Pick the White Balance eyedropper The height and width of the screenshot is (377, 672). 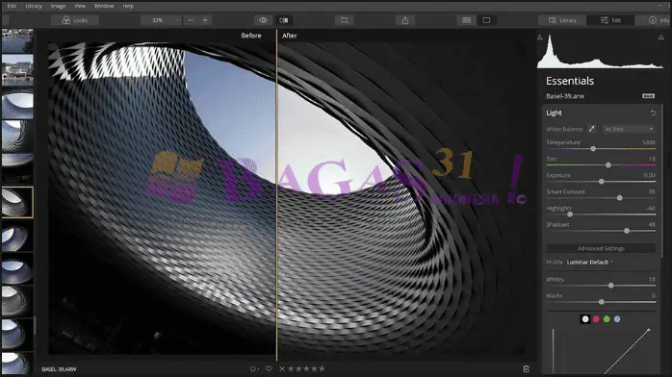tap(591, 128)
